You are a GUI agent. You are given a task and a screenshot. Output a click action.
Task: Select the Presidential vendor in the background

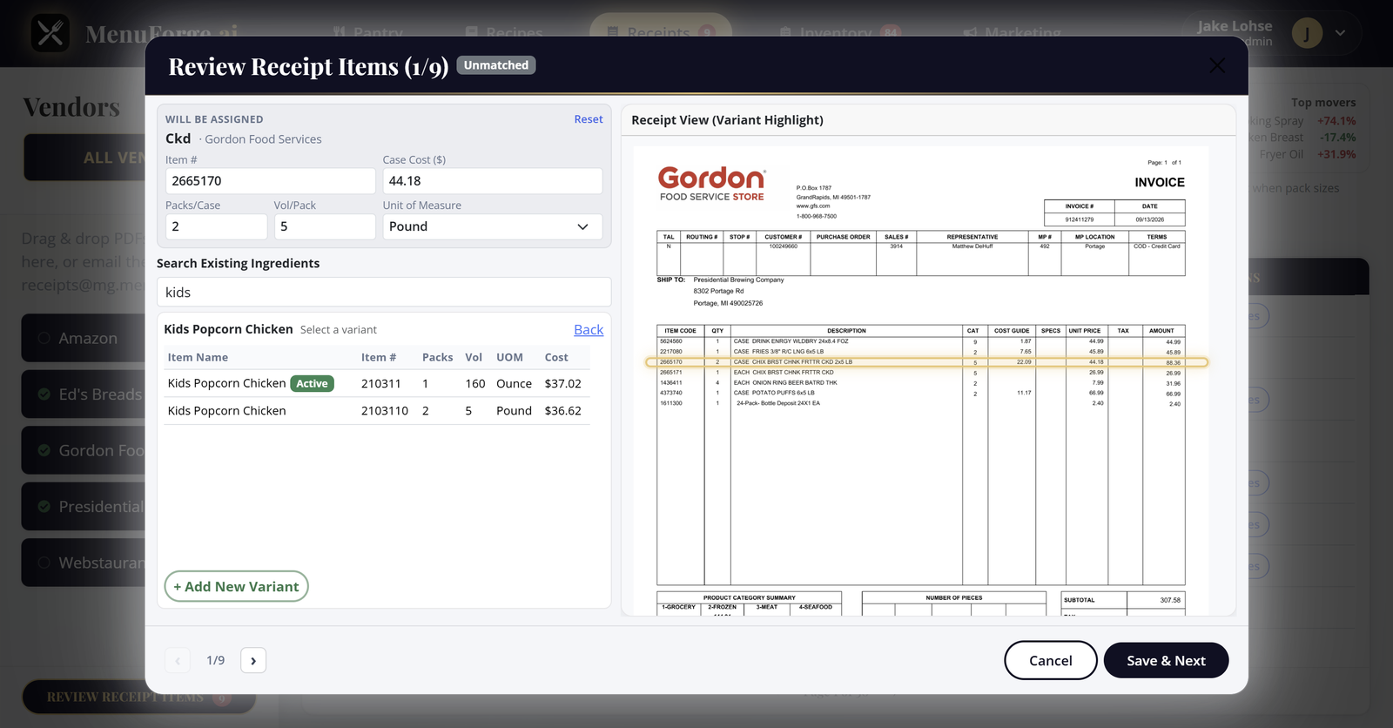coord(84,507)
